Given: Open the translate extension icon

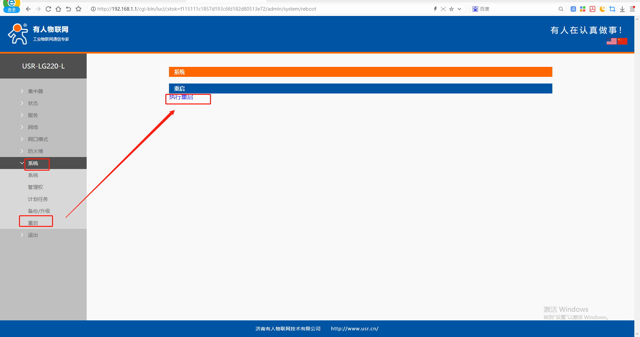Looking at the screenshot, I should click(x=573, y=9).
